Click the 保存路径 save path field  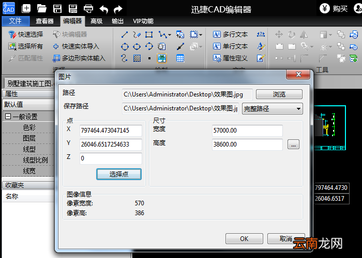(180, 108)
